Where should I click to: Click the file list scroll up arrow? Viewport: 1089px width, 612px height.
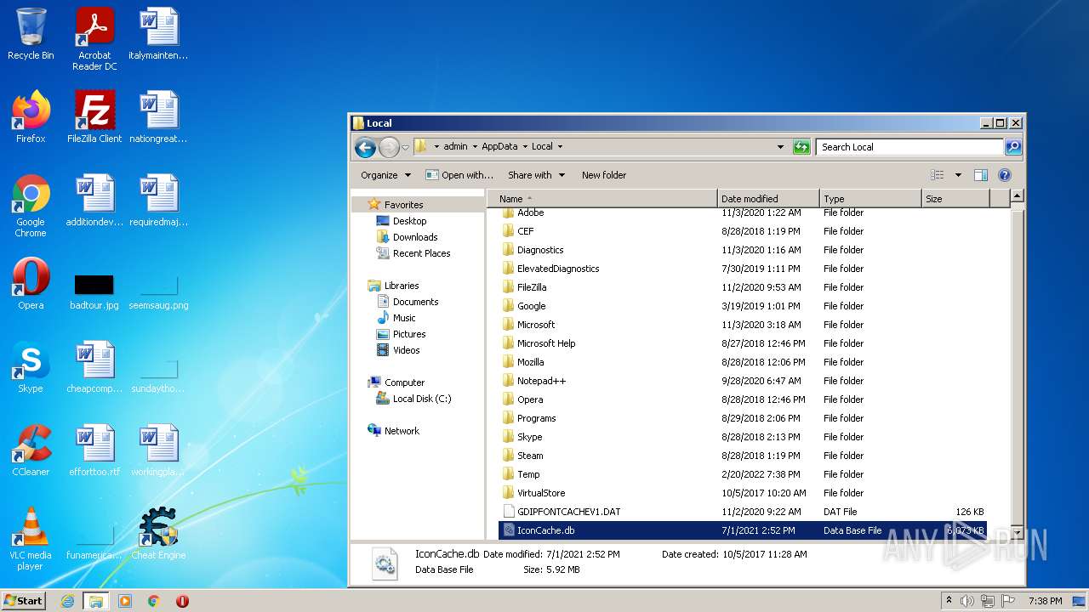[1016, 196]
